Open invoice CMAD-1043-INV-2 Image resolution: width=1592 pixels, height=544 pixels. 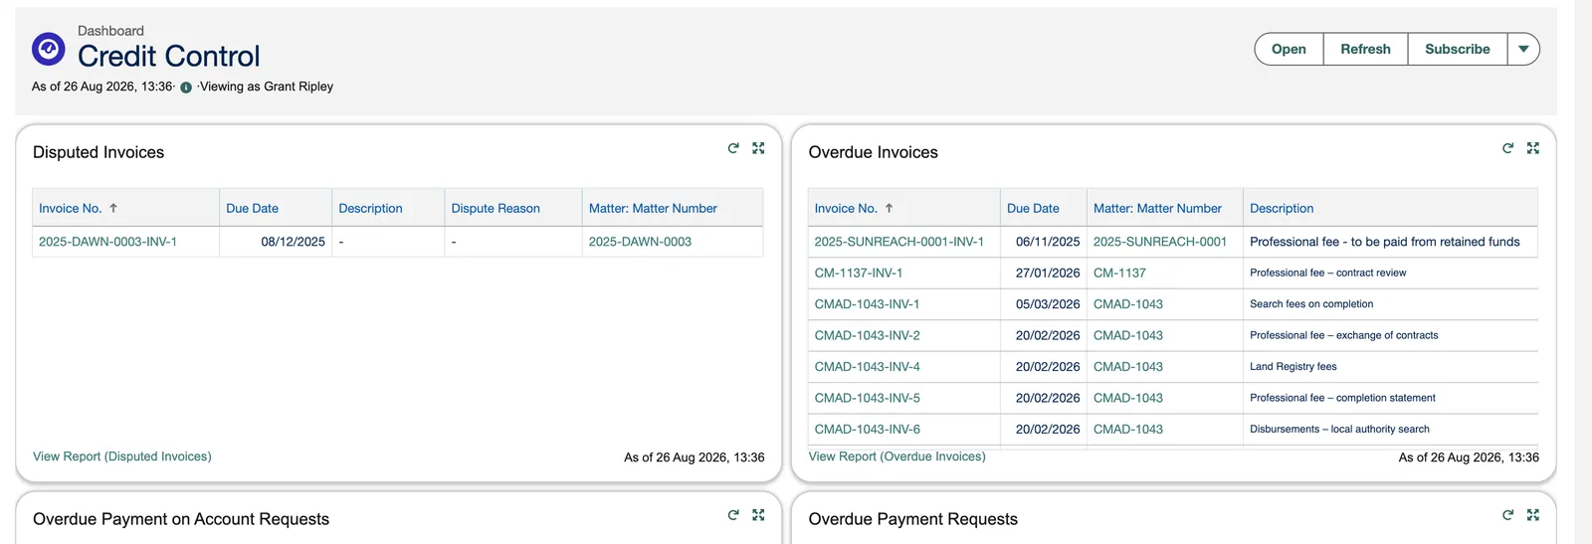tap(867, 335)
